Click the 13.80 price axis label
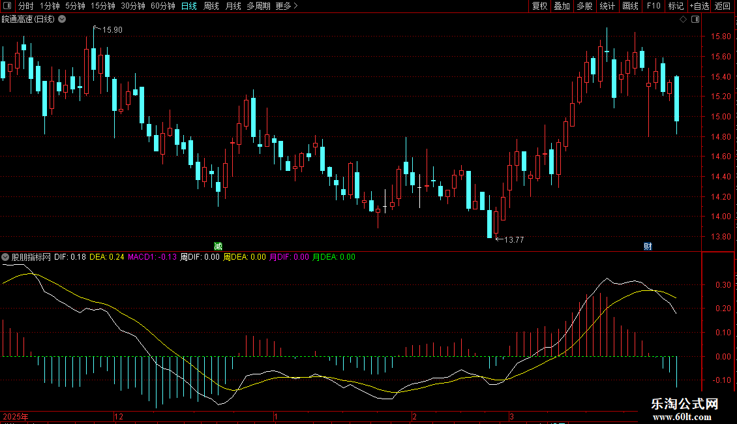The image size is (737, 424). coord(721,237)
